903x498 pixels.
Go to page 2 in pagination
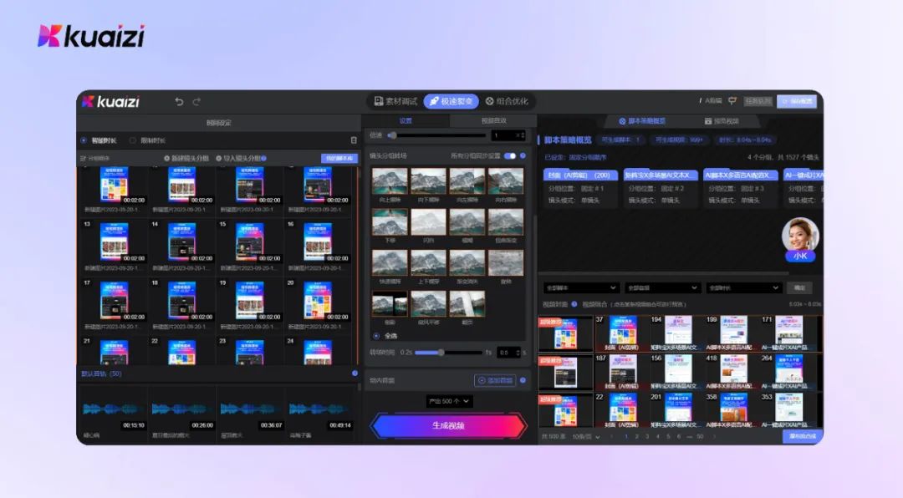pos(636,437)
